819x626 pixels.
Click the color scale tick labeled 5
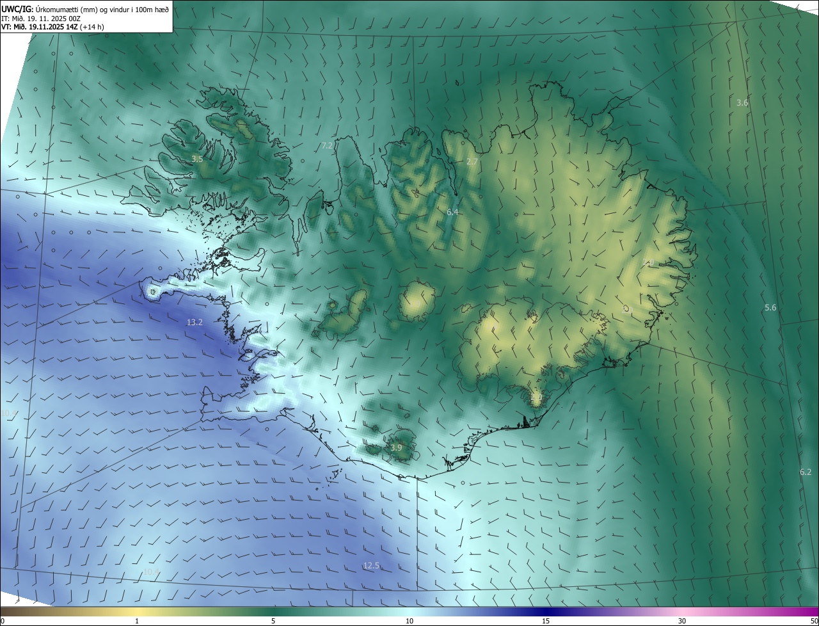[273, 621]
